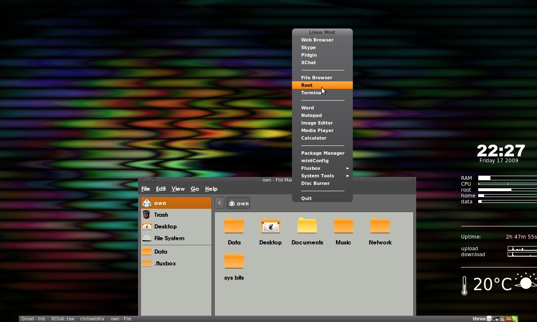
Task: Select the own home icon in sidebar
Action: pyautogui.click(x=147, y=203)
